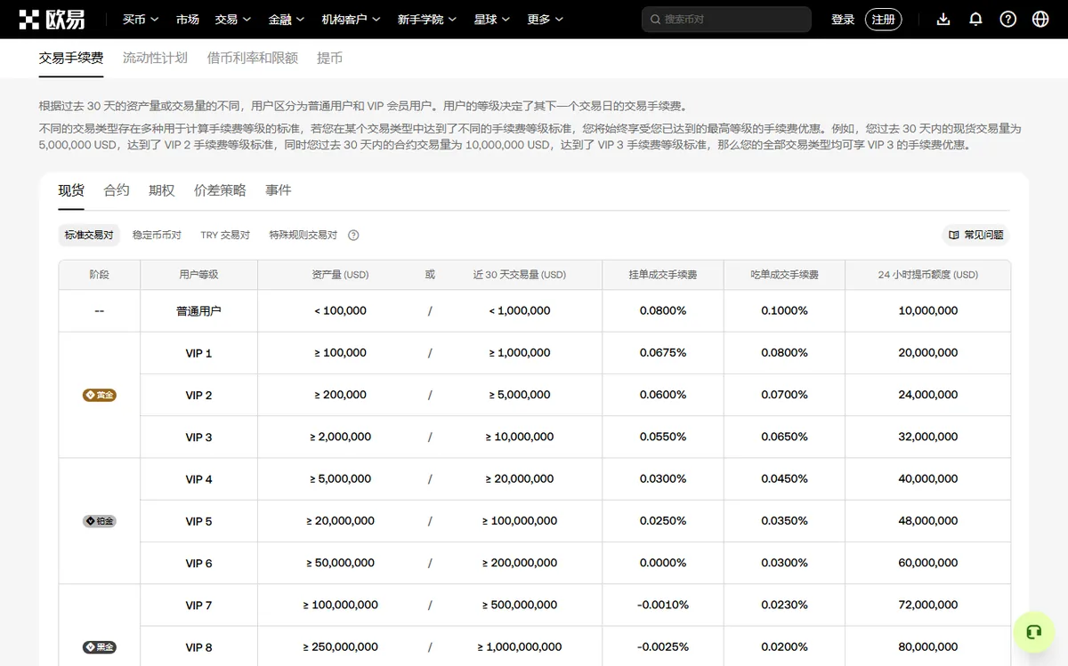Click the 普通用户 level cell
The image size is (1068, 666).
198,311
